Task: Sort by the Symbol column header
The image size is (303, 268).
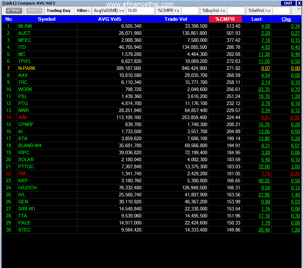Action: 47,19
